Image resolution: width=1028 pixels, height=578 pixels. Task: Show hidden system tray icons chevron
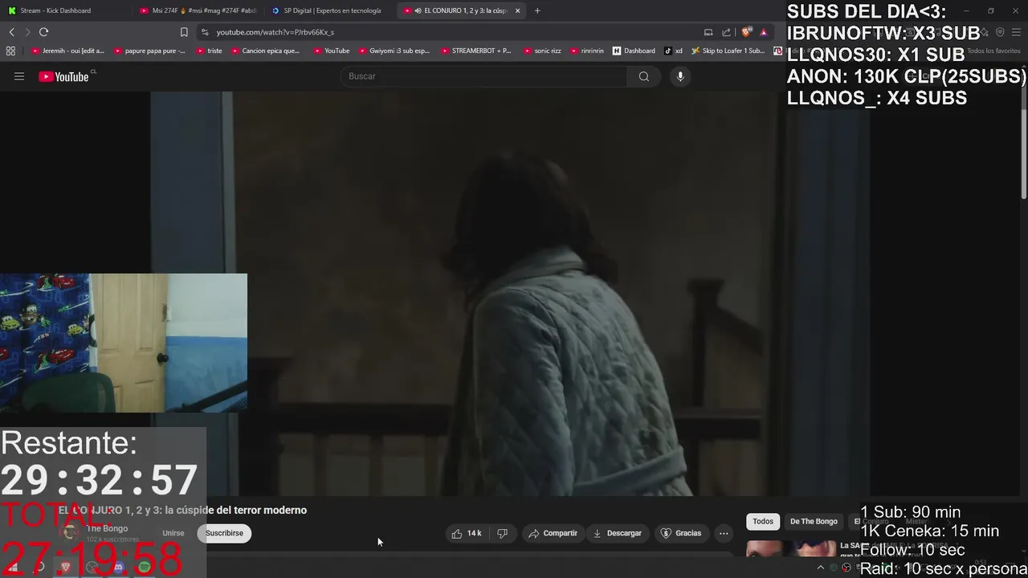[x=820, y=568]
